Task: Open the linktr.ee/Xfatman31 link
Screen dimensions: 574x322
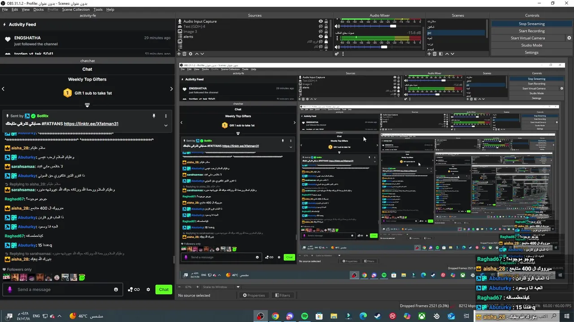Action: coord(91,124)
